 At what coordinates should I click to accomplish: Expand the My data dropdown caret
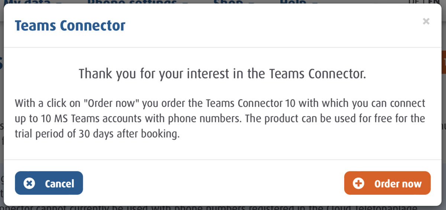point(58,2)
